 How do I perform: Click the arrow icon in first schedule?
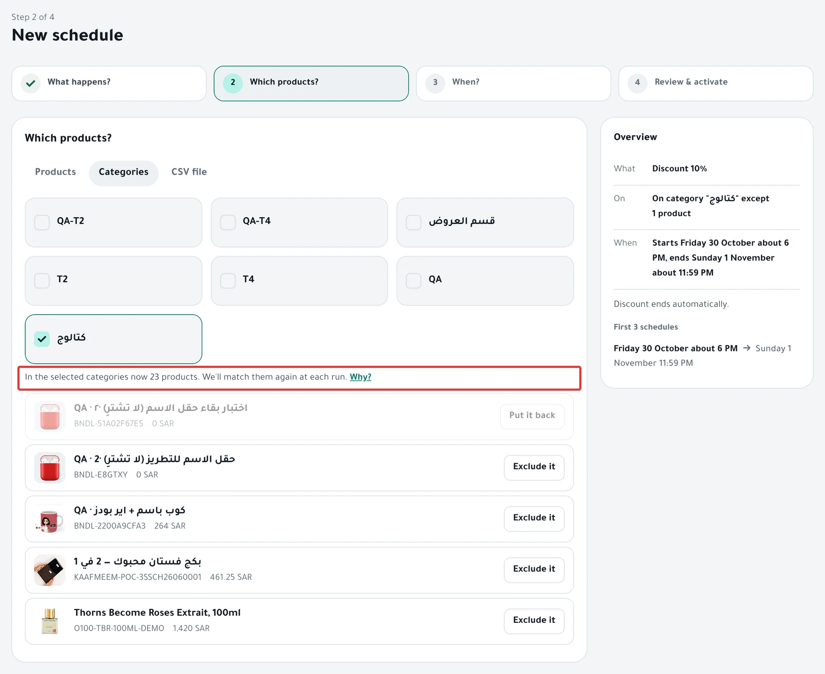pos(747,348)
